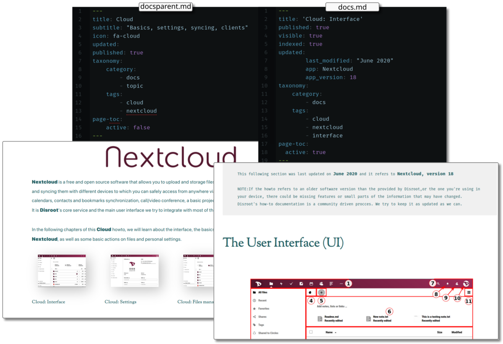Click 'app: Nextcloud' in docs.md

[x=329, y=69]
